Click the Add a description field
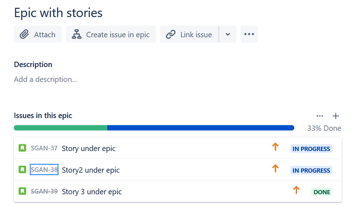This screenshot has width=356, height=223. click(x=45, y=79)
